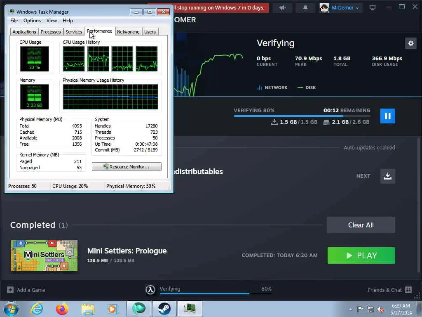Open the Steam notifications bell

coord(305,7)
